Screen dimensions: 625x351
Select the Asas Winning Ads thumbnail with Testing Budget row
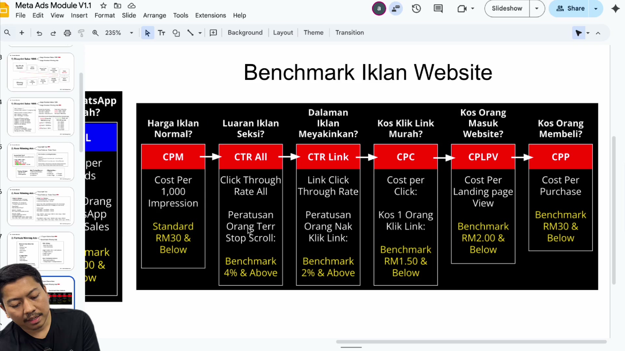[41, 162]
